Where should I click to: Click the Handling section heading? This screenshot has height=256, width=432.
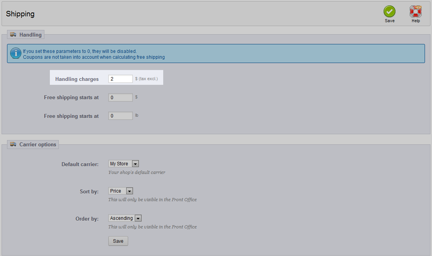tap(30, 35)
